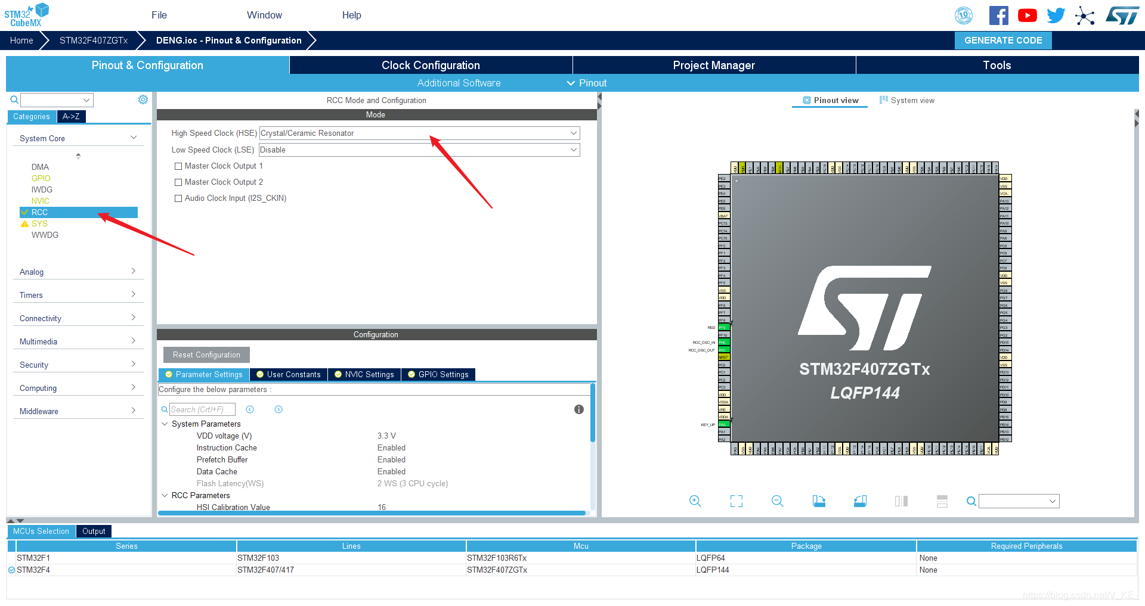
Task: Rotate the chip view counter-clockwise
Action: [860, 501]
